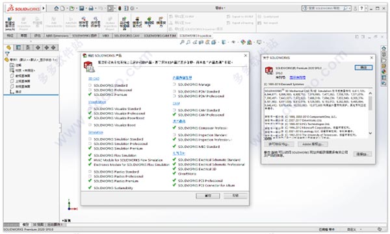Click check mark beside SOLIDWORKS Sustainability

coord(90,187)
